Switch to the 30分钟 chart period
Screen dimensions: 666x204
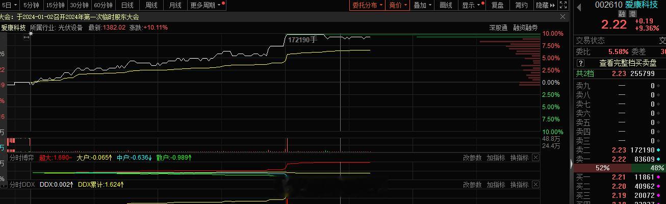pyautogui.click(x=79, y=5)
